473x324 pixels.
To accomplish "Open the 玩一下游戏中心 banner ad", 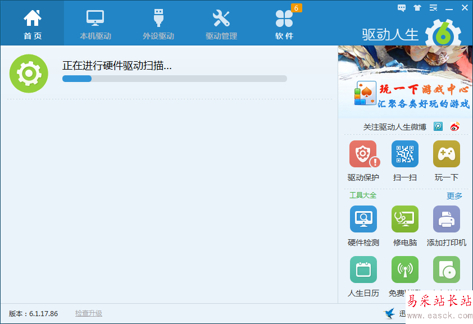I will tap(405, 81).
